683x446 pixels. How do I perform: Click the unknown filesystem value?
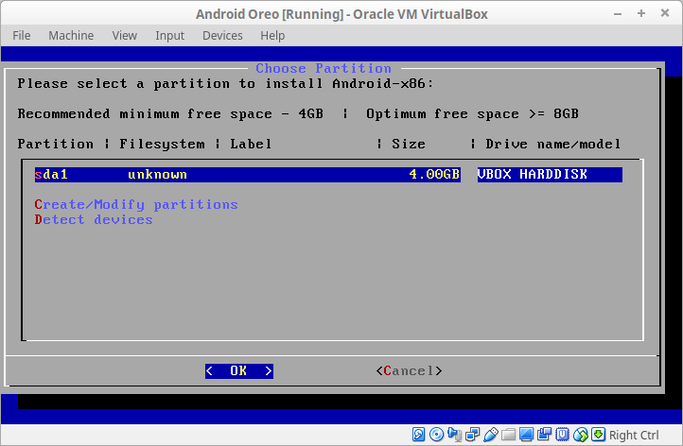pyautogui.click(x=157, y=175)
